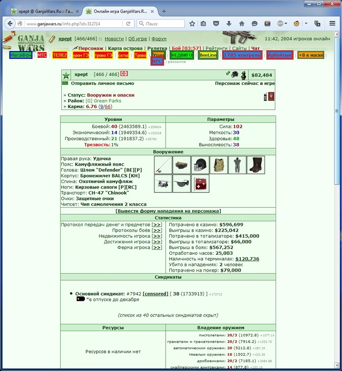Open Протоколы боёв >> link
342x371 pixels.
[157, 230]
